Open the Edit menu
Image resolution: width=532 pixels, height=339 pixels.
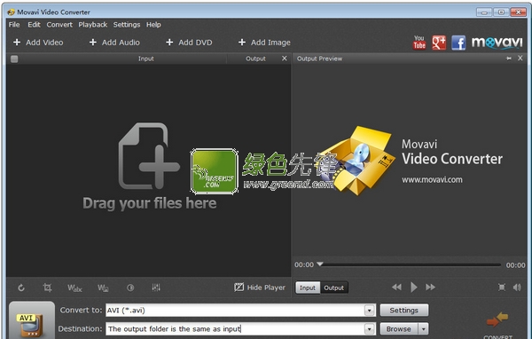pyautogui.click(x=34, y=25)
